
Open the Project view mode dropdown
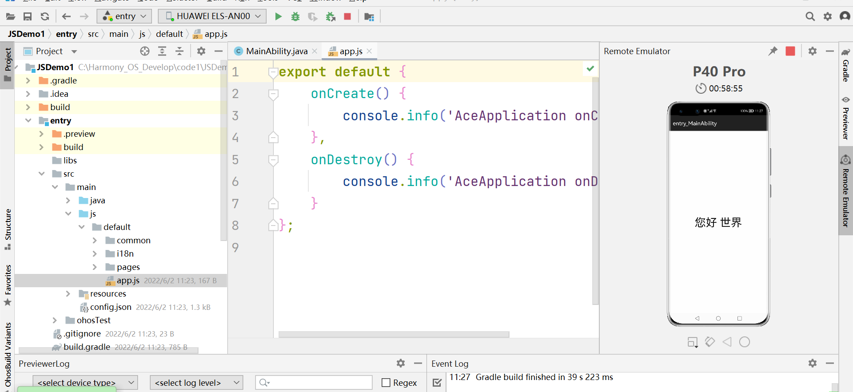tap(74, 51)
